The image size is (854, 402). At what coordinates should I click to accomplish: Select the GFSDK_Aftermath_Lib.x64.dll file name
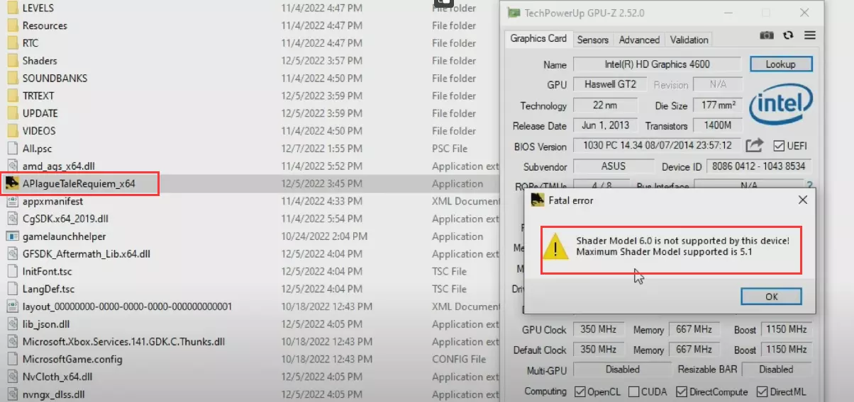[87, 254]
